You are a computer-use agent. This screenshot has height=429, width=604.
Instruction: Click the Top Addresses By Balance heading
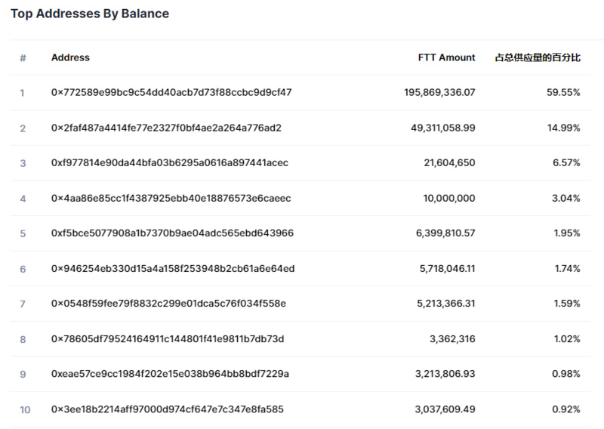90,14
